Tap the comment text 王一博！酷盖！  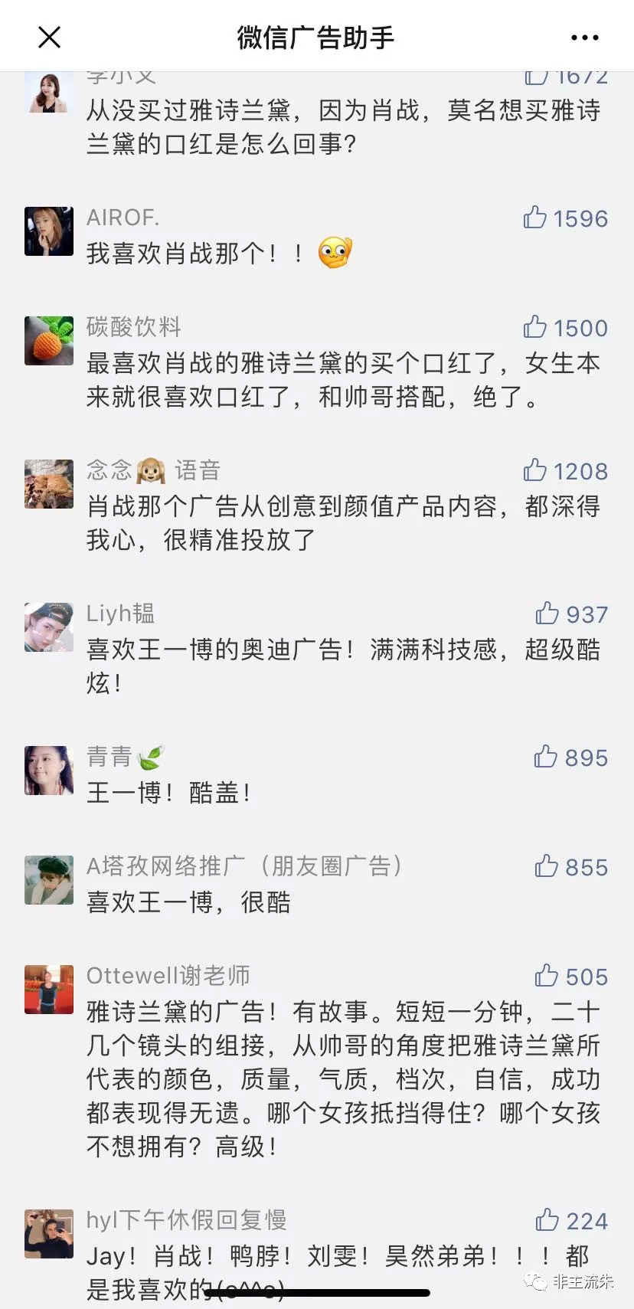(169, 793)
